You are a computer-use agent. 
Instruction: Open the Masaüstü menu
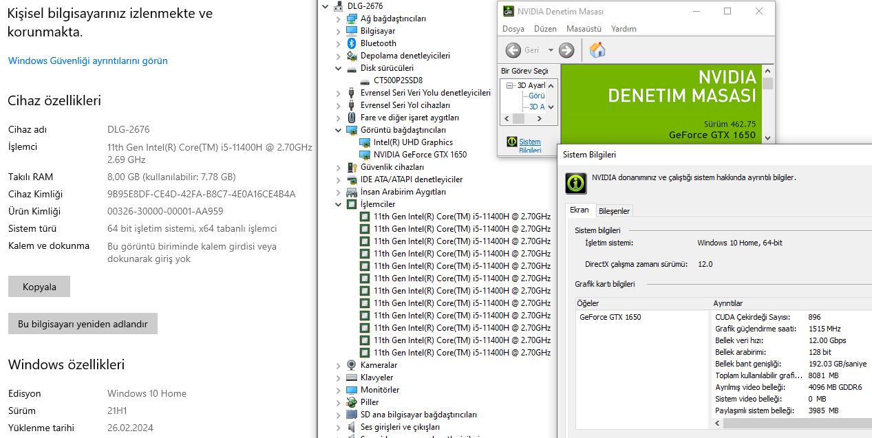584,29
